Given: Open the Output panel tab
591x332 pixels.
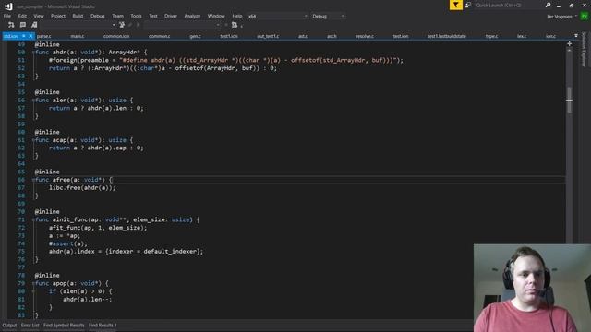Looking at the screenshot, I should coord(9,326).
